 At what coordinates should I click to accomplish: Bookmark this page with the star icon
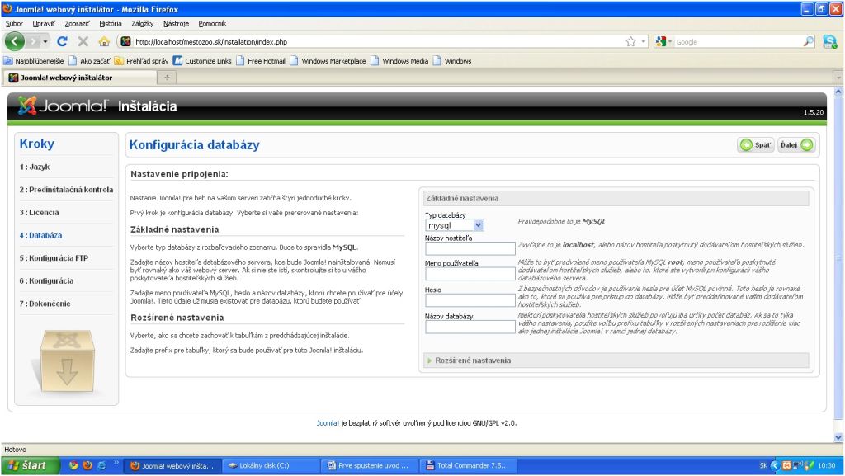point(630,41)
